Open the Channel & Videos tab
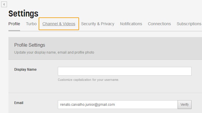 pyautogui.click(x=59, y=24)
